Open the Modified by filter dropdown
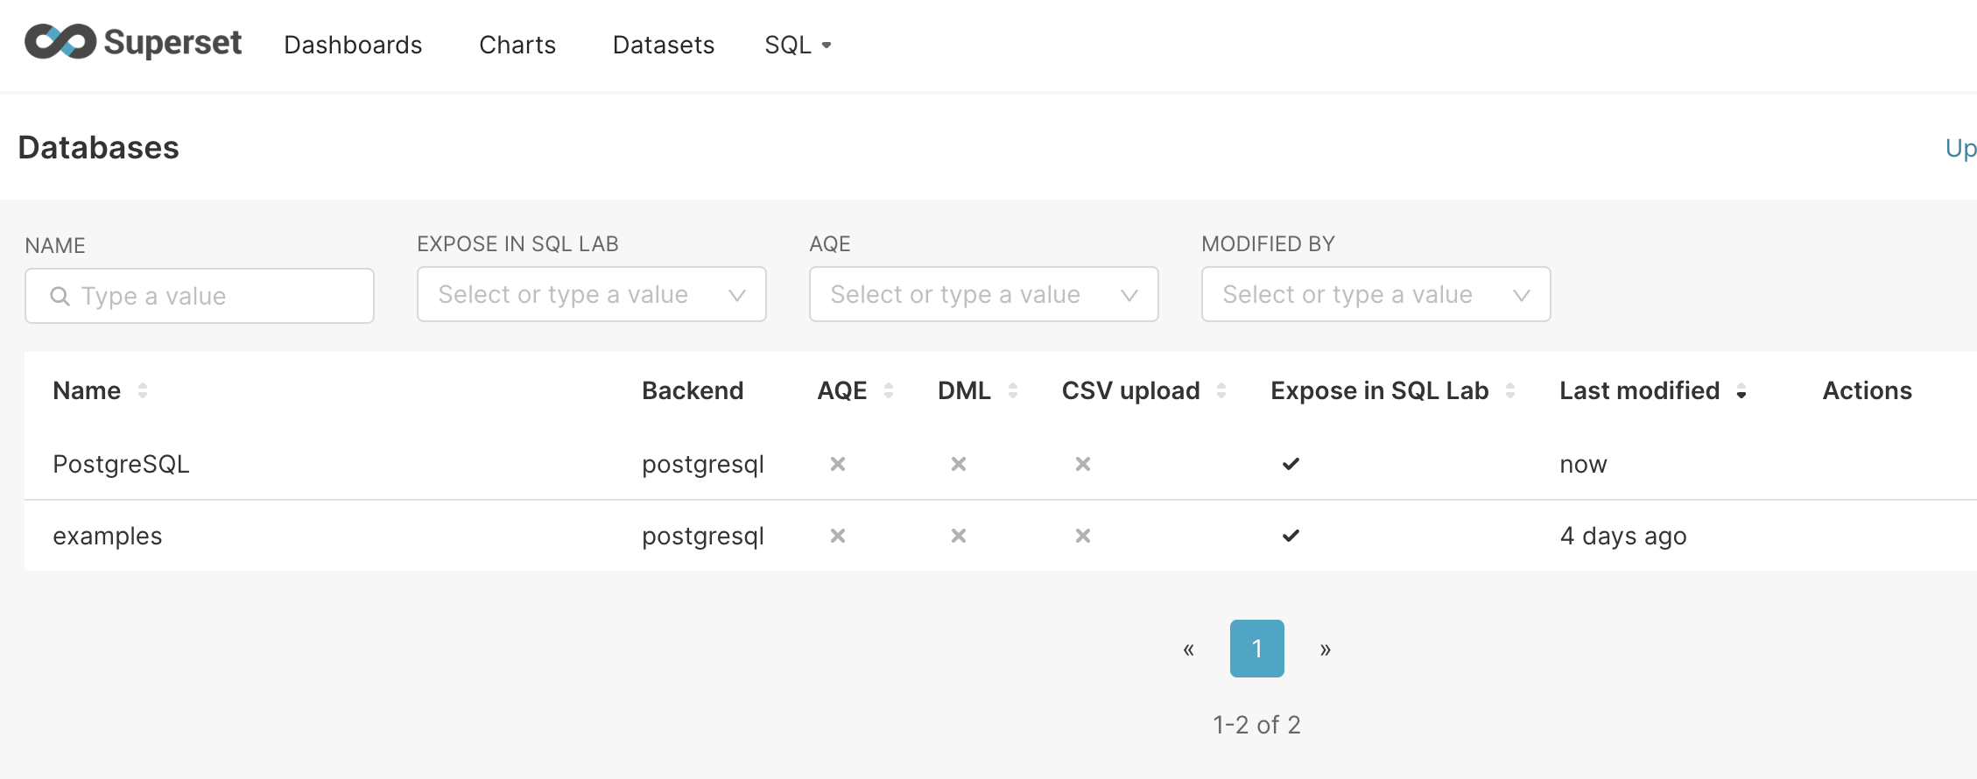The height and width of the screenshot is (779, 1977). click(x=1375, y=294)
